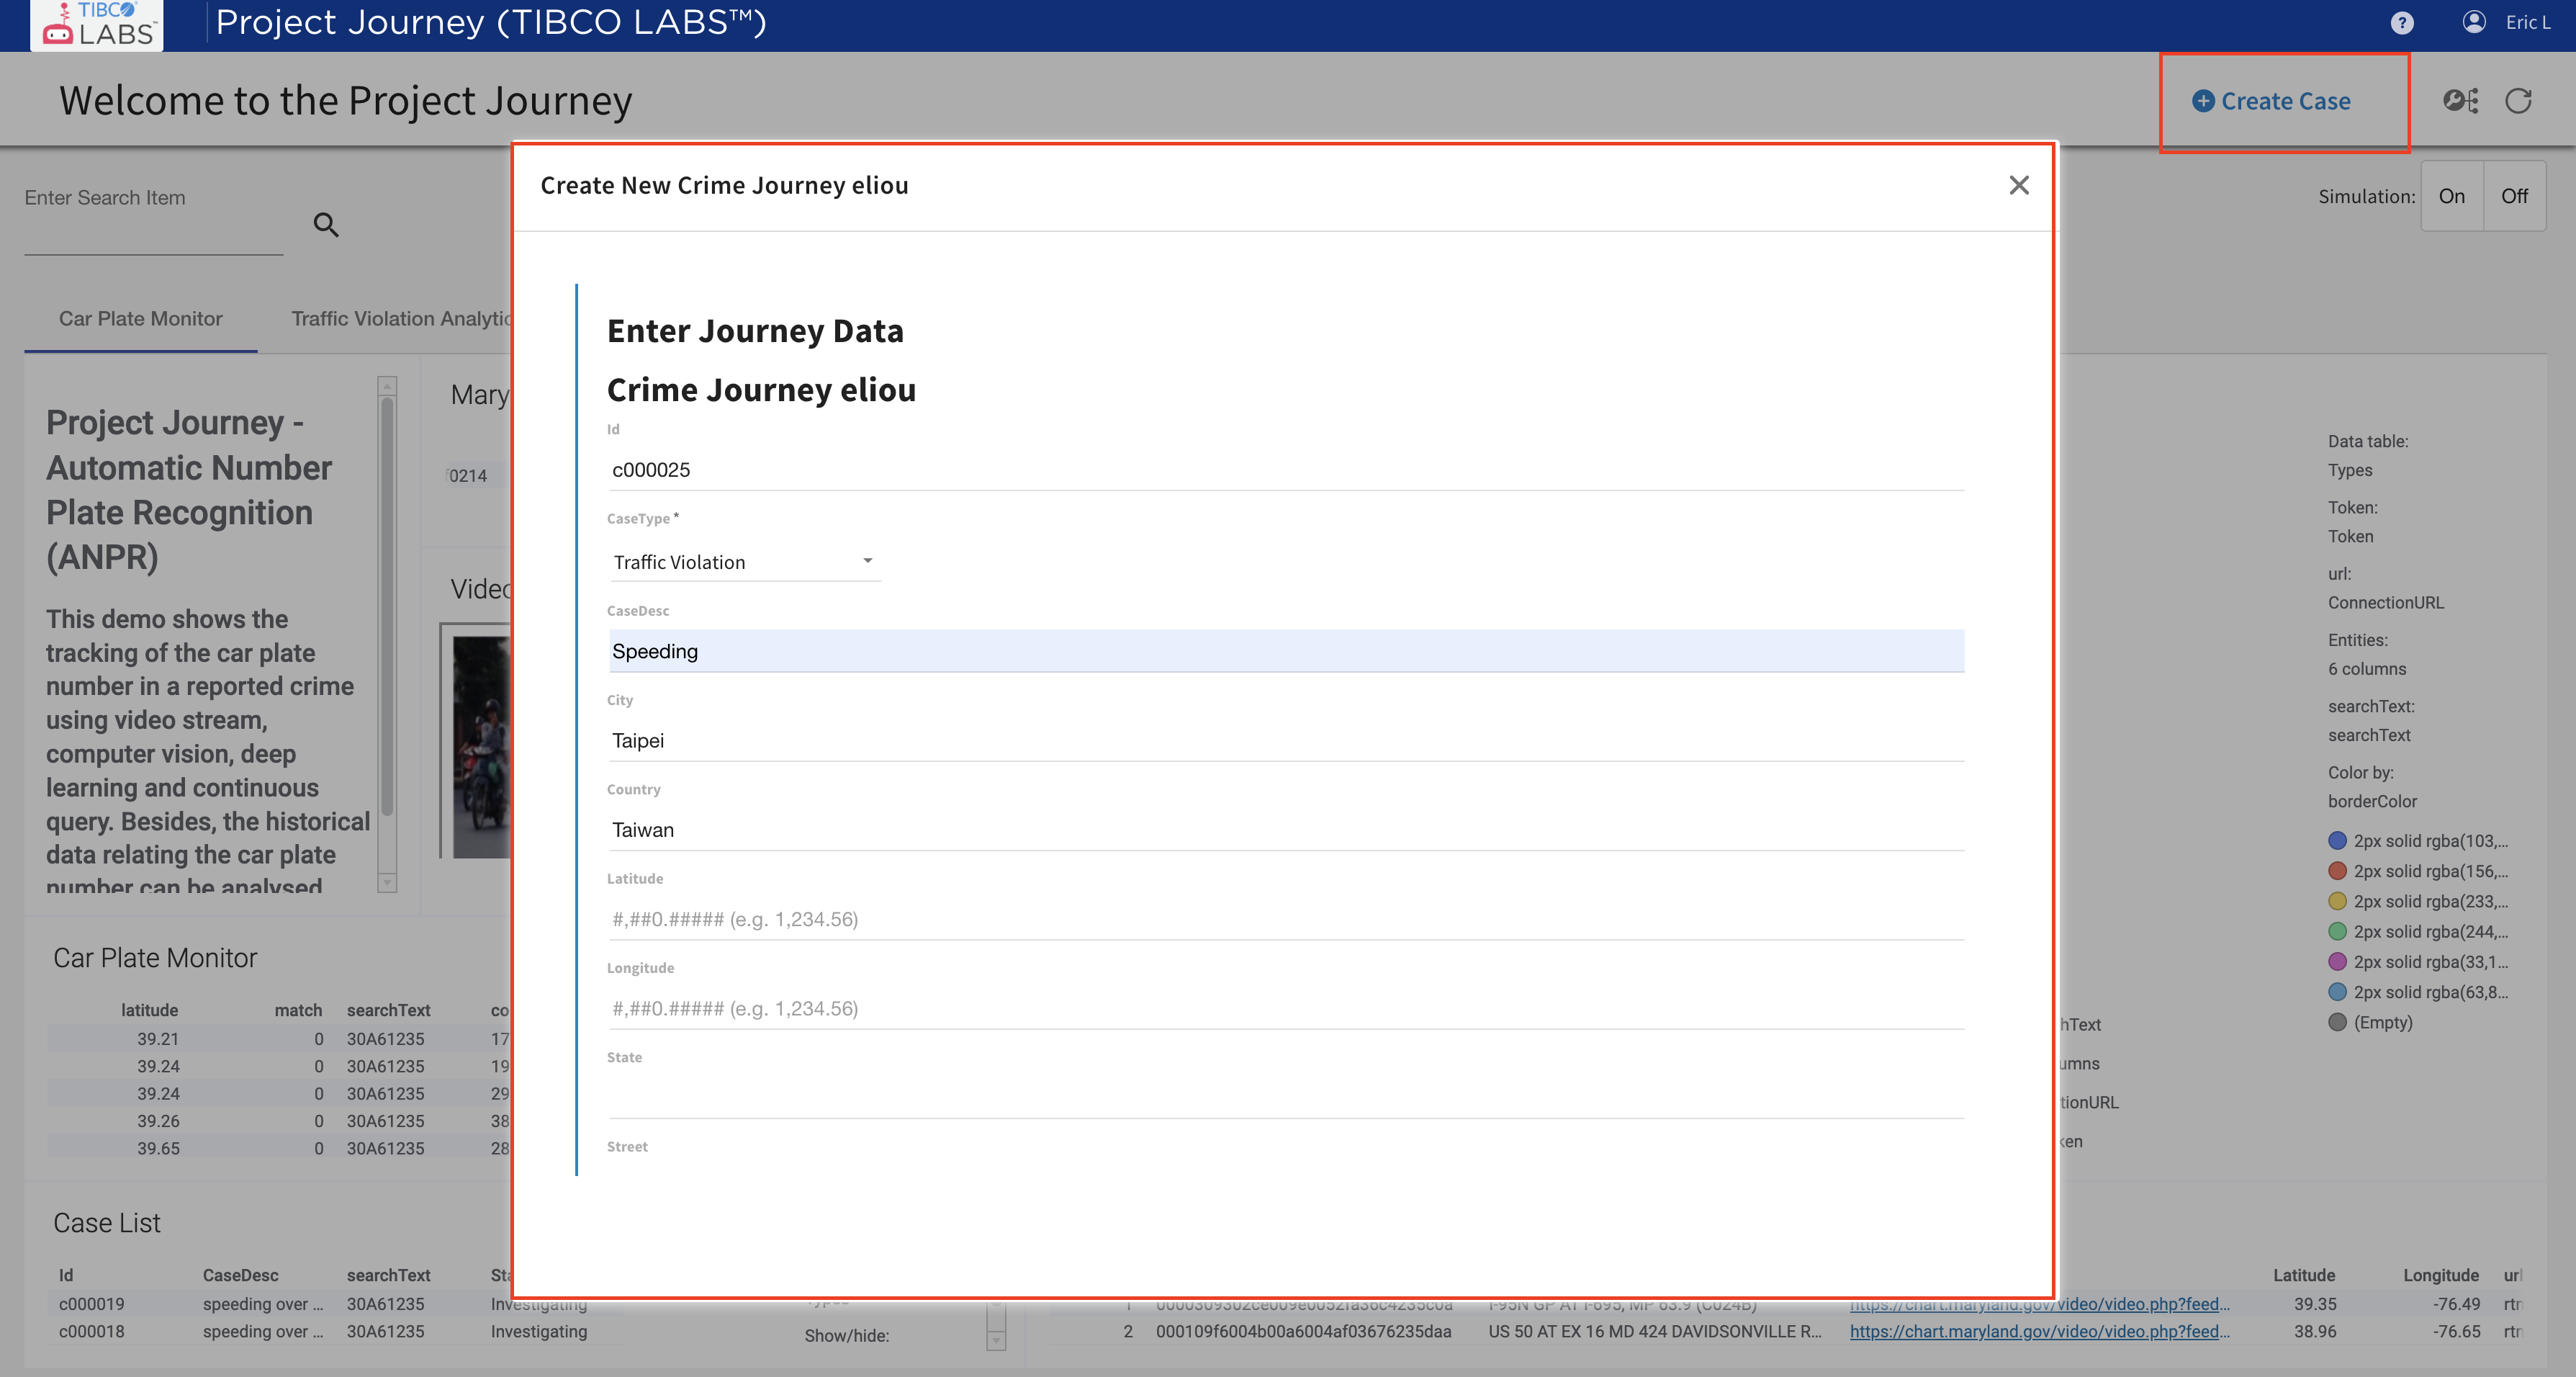2576x1377 pixels.
Task: Click the Latitude column header in bottom table
Action: 2304,1275
